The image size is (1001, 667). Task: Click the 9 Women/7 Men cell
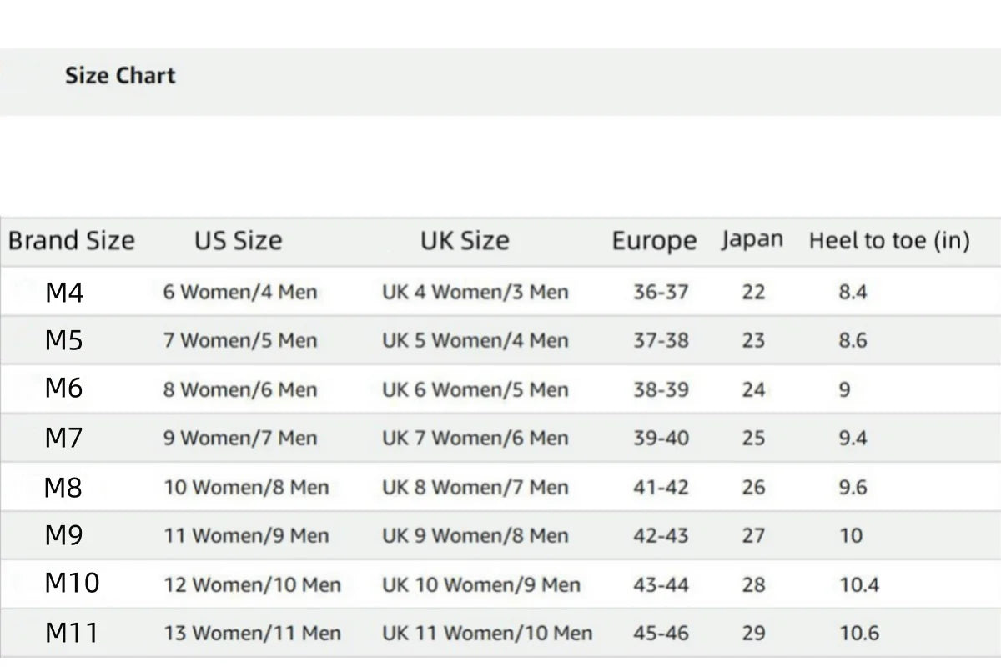coord(240,438)
